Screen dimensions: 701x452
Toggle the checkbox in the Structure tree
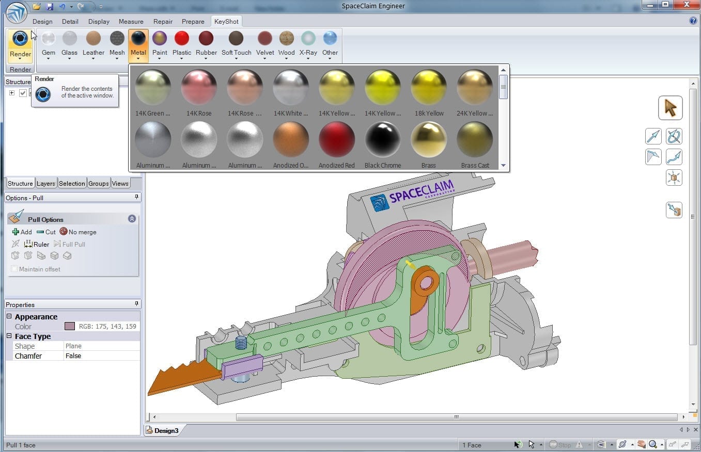pos(23,93)
